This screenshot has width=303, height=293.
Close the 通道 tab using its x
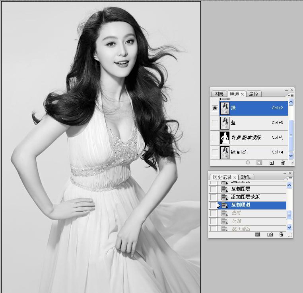tap(243, 94)
